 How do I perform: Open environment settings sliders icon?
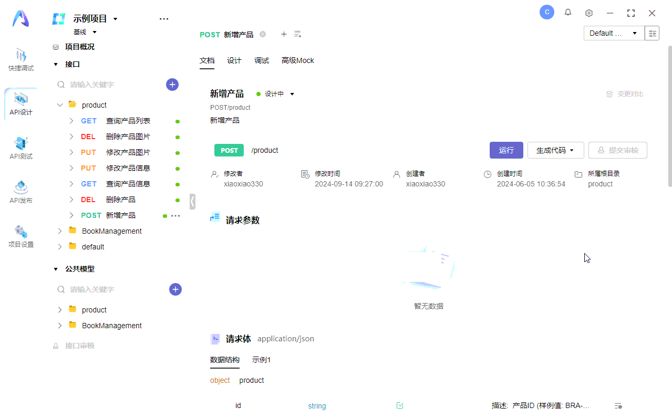point(652,33)
